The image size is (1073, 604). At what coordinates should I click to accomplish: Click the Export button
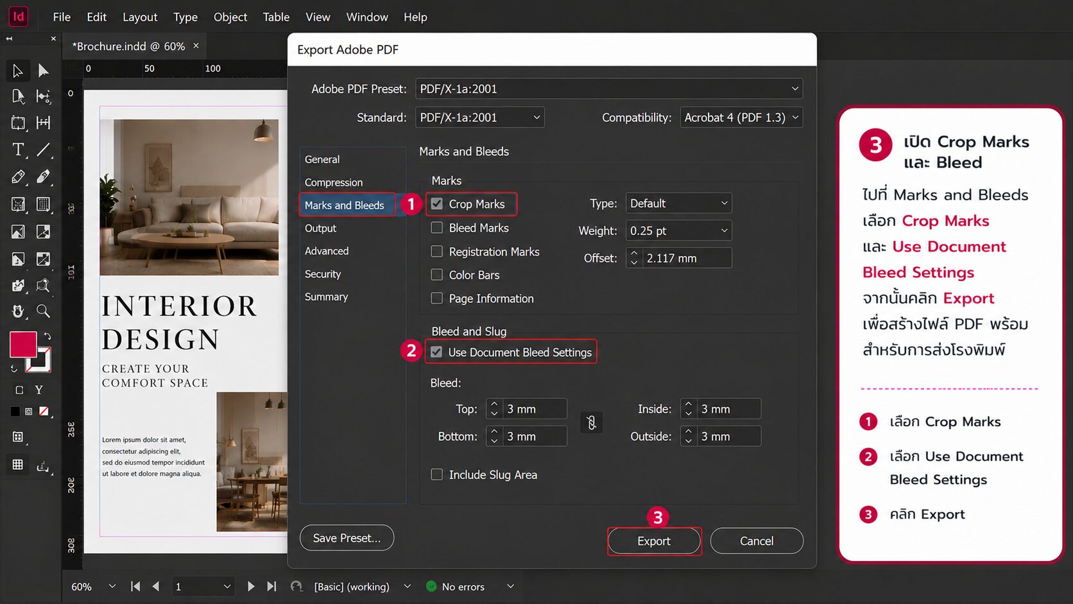(x=654, y=541)
